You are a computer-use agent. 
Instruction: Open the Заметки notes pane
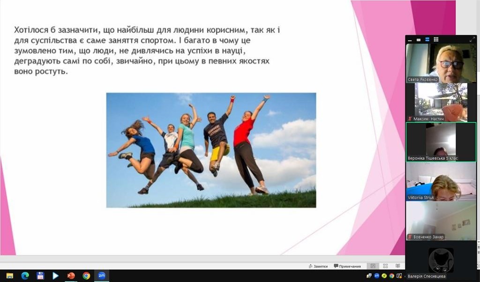click(x=318, y=266)
